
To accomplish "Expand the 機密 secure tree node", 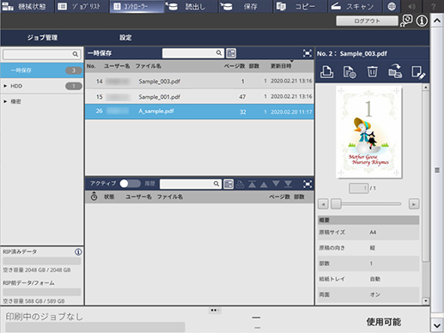I will pyautogui.click(x=5, y=101).
